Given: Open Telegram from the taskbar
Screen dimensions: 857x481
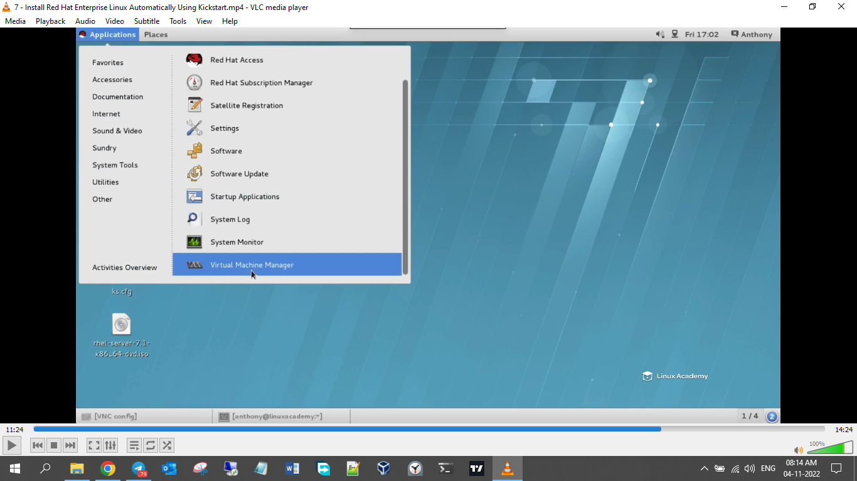Looking at the screenshot, I should tap(139, 468).
